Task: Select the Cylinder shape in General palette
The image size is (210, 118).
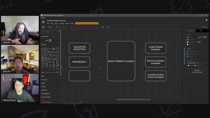Action: (50, 55)
